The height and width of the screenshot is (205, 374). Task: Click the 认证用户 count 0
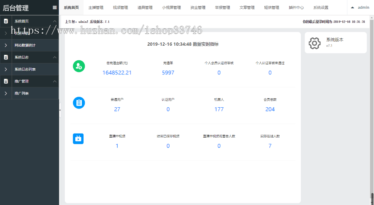(168, 109)
